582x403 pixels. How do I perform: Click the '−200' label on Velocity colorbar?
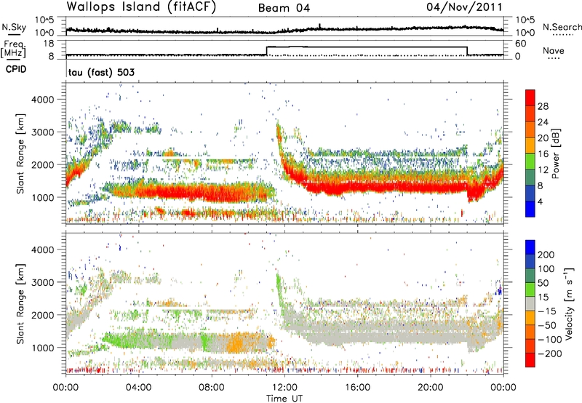point(549,354)
